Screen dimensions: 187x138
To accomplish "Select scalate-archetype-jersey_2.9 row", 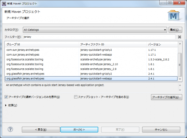I will pyautogui.click(x=91, y=69).
